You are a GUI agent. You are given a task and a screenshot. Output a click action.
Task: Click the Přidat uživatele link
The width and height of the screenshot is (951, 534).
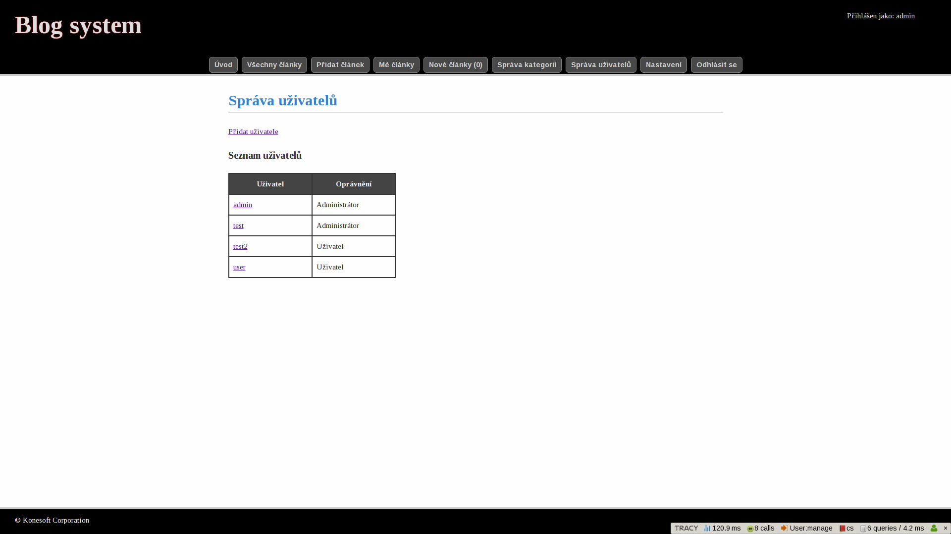[x=253, y=132]
